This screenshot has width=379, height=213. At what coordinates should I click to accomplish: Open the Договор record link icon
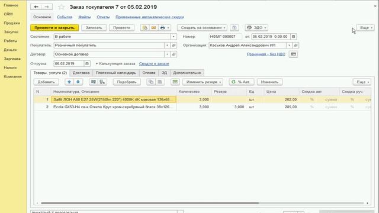174,54
